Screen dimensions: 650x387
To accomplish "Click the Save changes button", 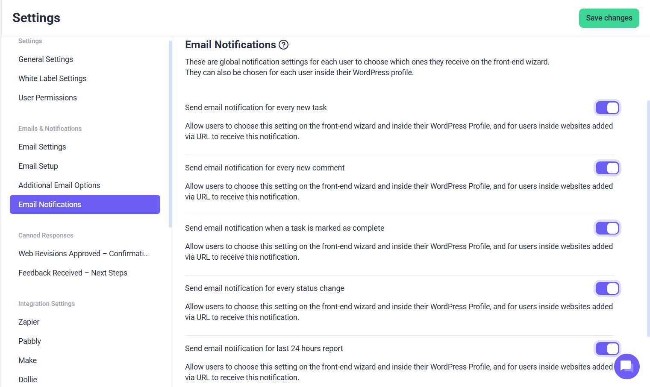I will (x=609, y=18).
